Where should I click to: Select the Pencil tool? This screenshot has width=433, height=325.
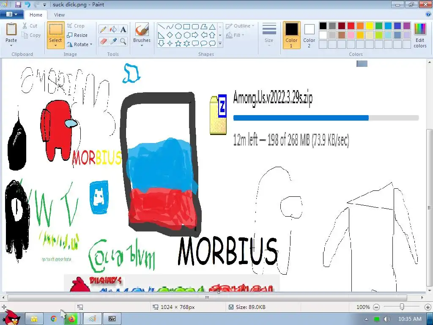(103, 29)
